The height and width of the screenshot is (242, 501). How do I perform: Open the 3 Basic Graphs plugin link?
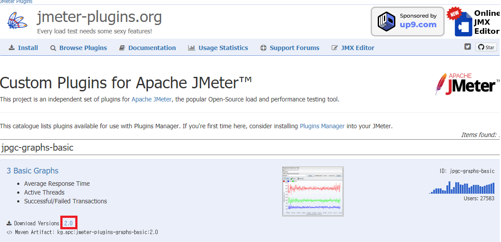tap(33, 171)
